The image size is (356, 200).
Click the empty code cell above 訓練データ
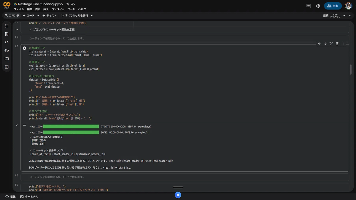pyautogui.click(x=185, y=39)
